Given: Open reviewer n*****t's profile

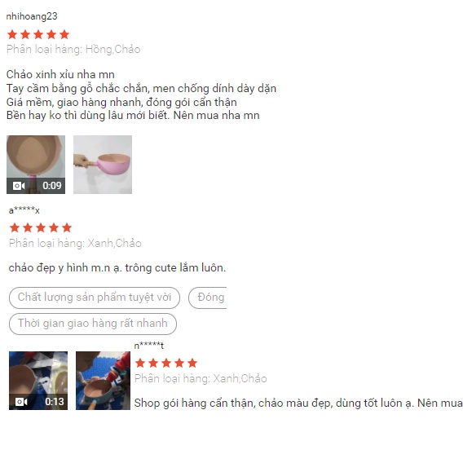Looking at the screenshot, I should [x=149, y=345].
